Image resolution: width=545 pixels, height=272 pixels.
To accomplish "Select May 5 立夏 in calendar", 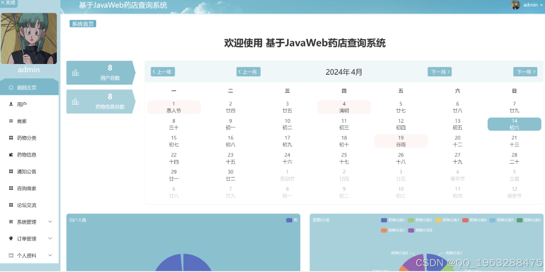I will point(514,175).
